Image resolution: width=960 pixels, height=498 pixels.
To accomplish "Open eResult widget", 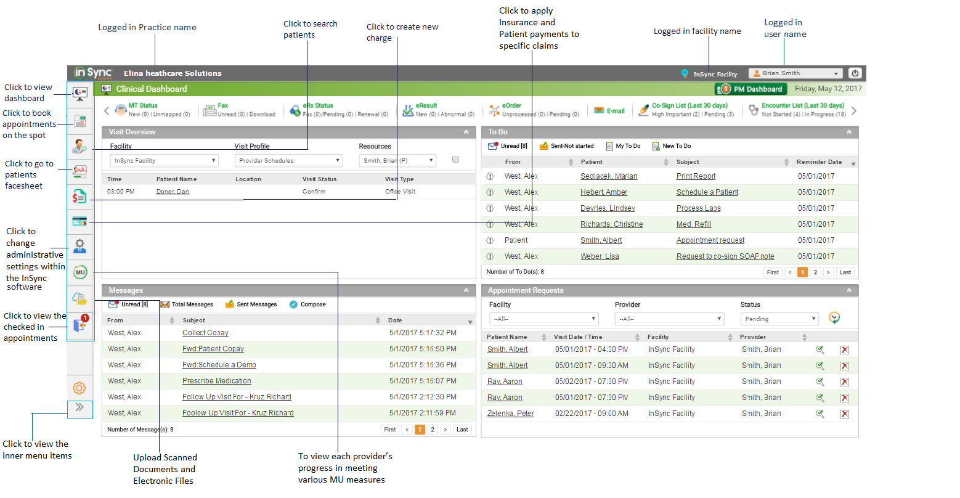I will 438,110.
